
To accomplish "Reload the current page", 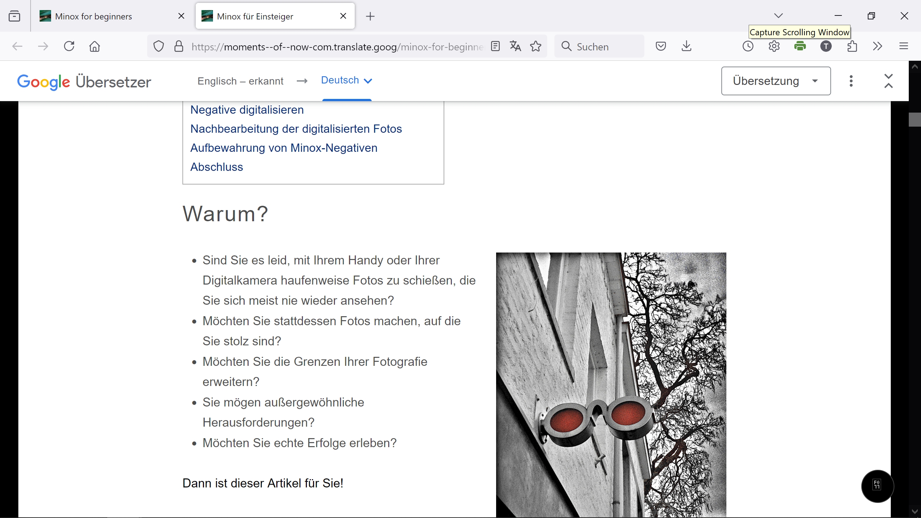I will [69, 46].
